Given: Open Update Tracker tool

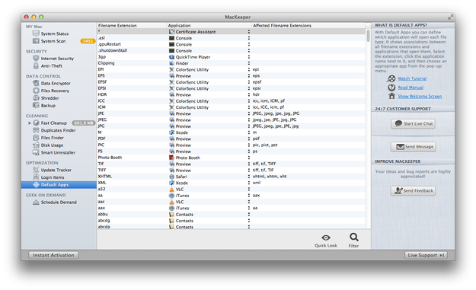Looking at the screenshot, I should (56, 170).
